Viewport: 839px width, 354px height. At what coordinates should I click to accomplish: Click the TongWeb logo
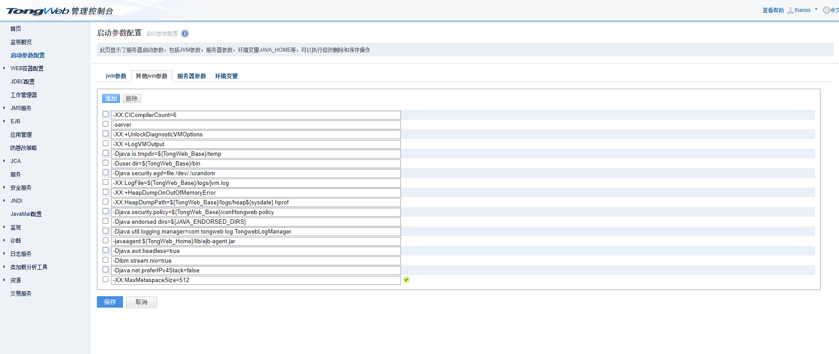pos(38,11)
